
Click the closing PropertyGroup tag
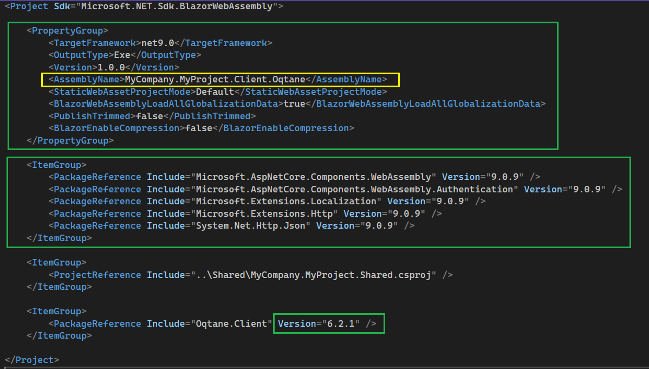pos(70,140)
